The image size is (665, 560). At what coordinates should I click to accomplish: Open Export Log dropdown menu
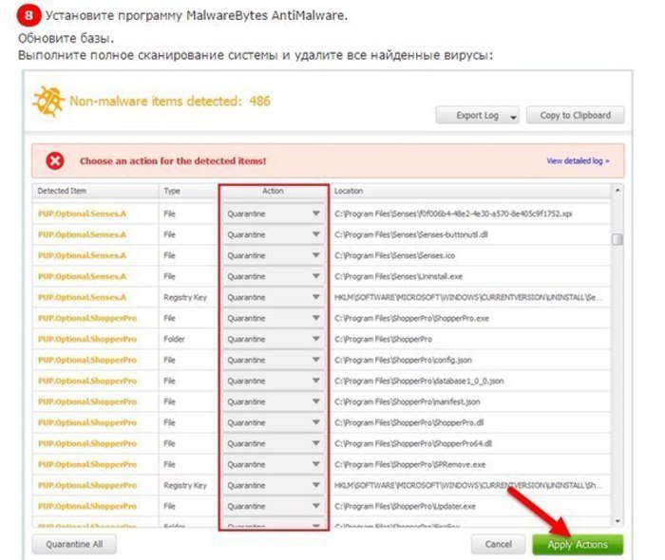[513, 116]
